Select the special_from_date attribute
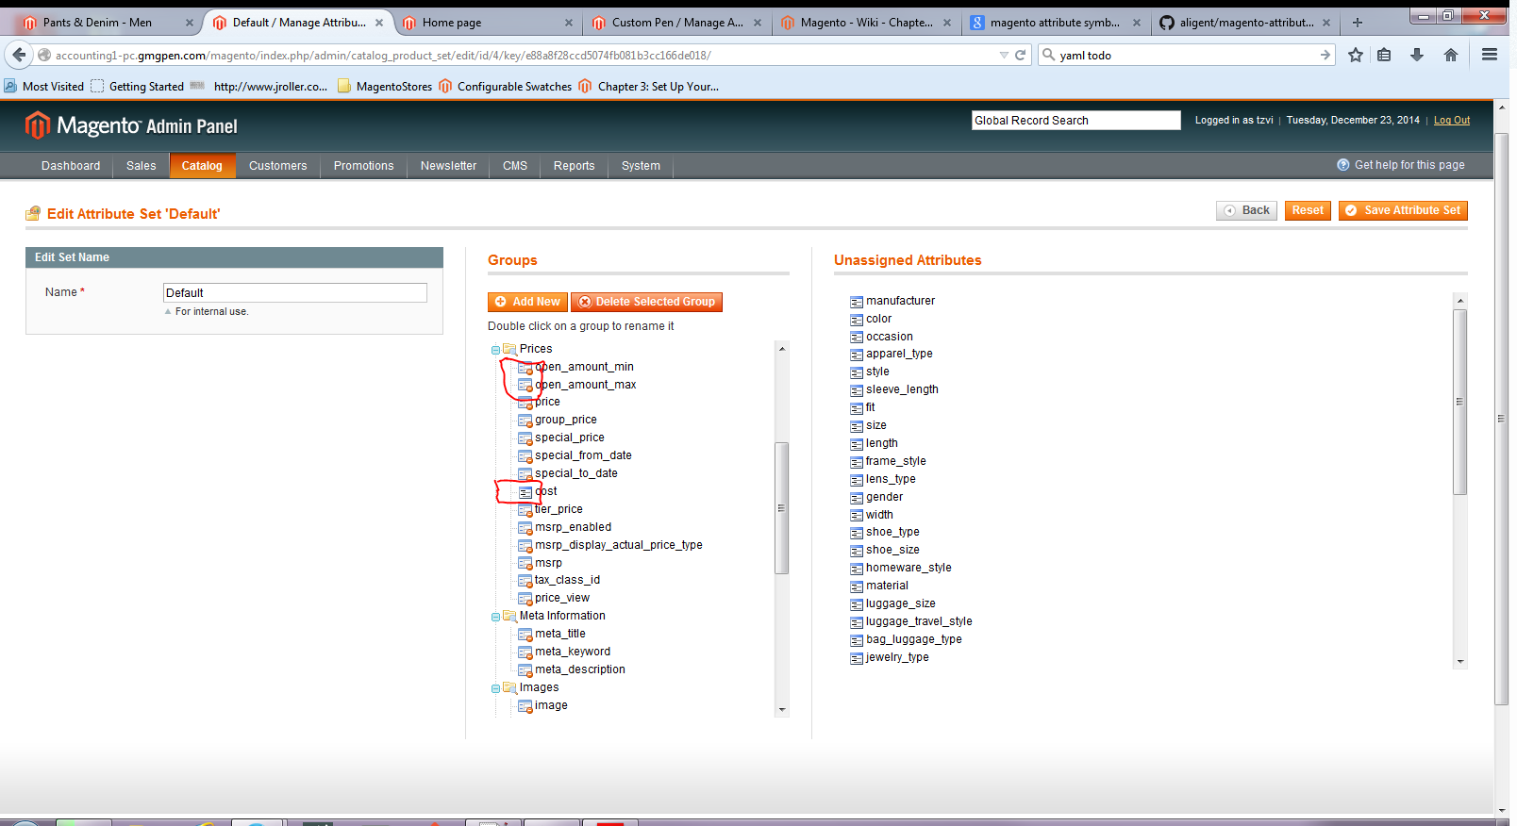Screen dimensions: 1517x826 (x=583, y=456)
